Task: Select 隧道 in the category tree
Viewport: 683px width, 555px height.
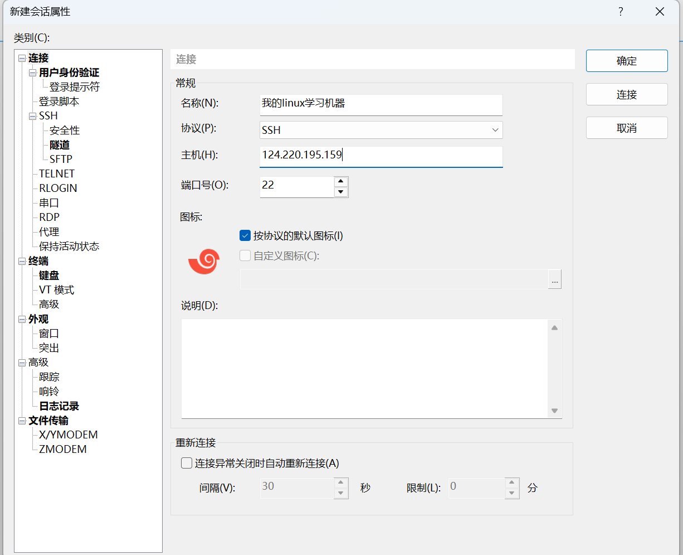Action: pyautogui.click(x=60, y=145)
